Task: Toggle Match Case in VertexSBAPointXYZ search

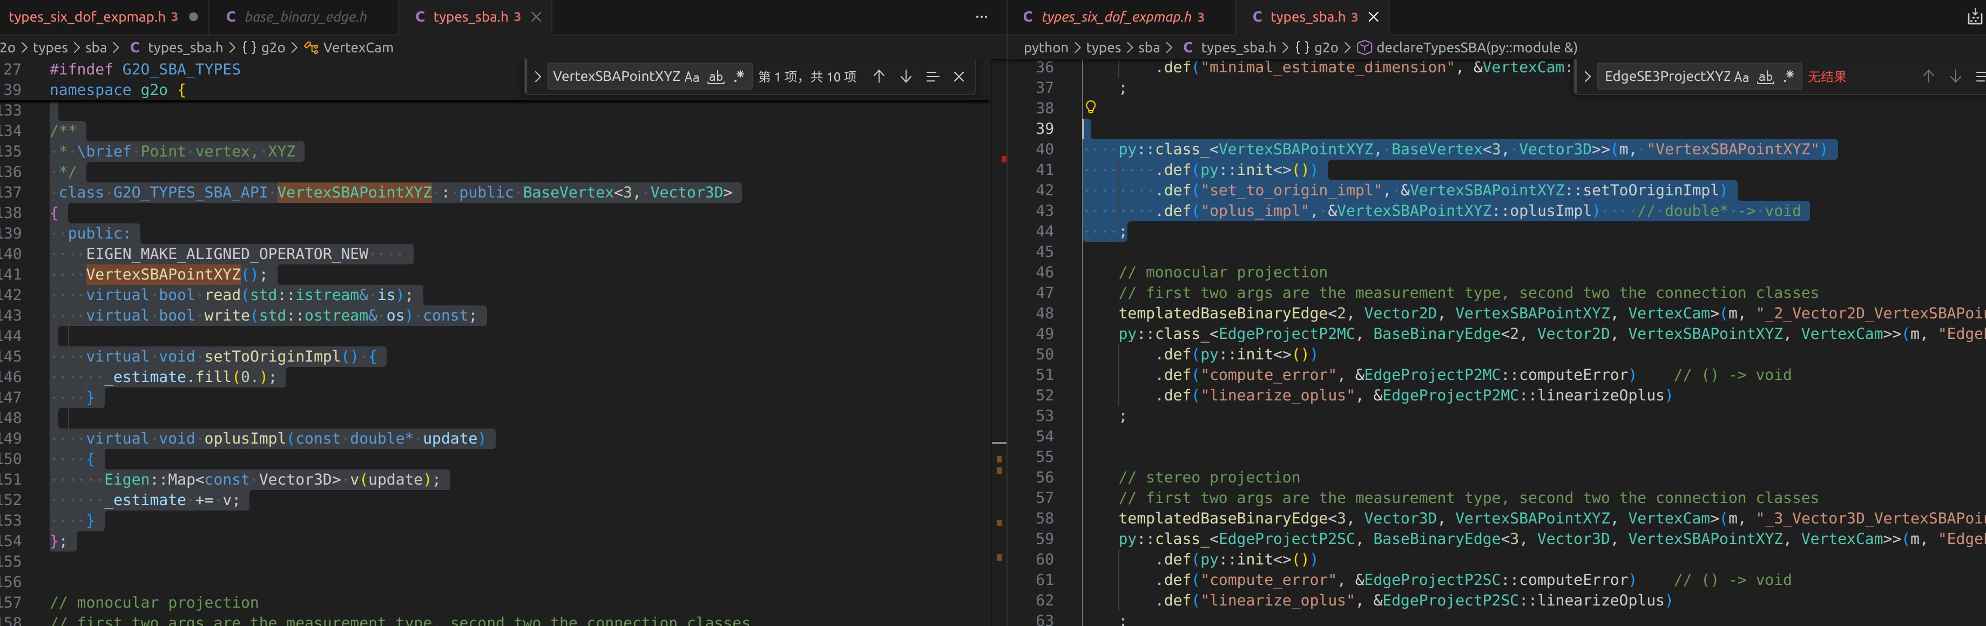Action: (692, 76)
